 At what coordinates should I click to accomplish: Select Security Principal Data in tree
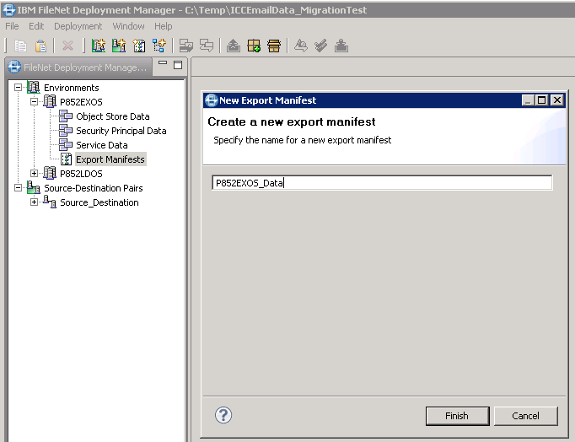click(x=121, y=131)
